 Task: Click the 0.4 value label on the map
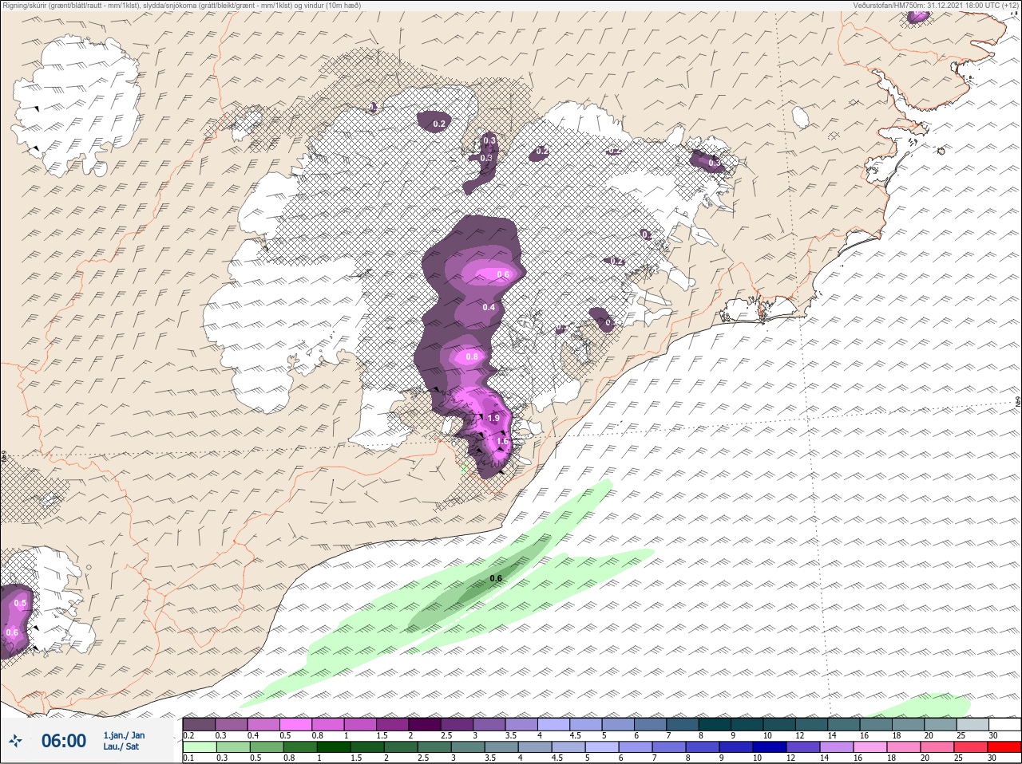[489, 307]
